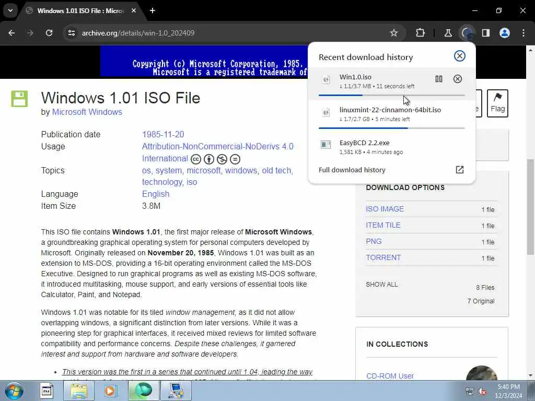Open the CD-ROM User collection link

point(390,376)
